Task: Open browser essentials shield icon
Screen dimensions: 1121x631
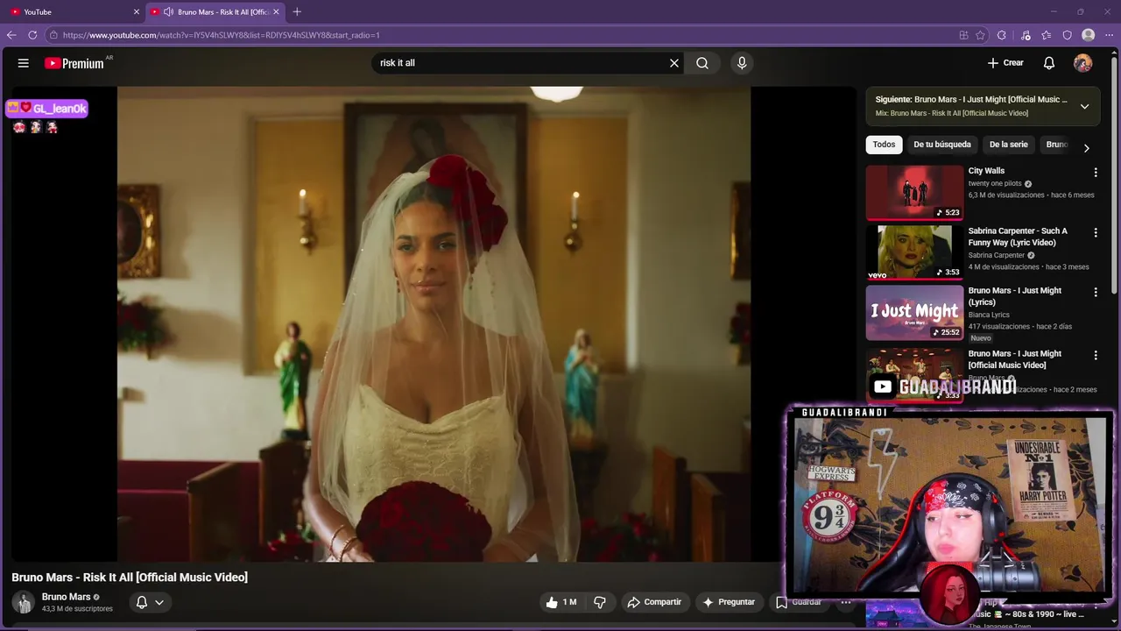Action: (x=1067, y=35)
